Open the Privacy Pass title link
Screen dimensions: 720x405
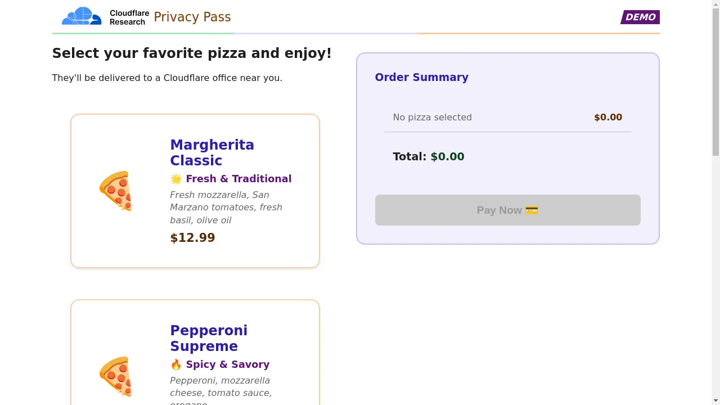192,17
